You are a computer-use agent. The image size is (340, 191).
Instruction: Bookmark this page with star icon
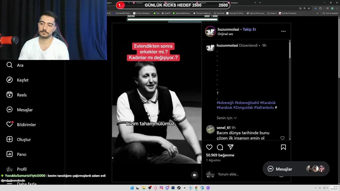click(309, 8)
